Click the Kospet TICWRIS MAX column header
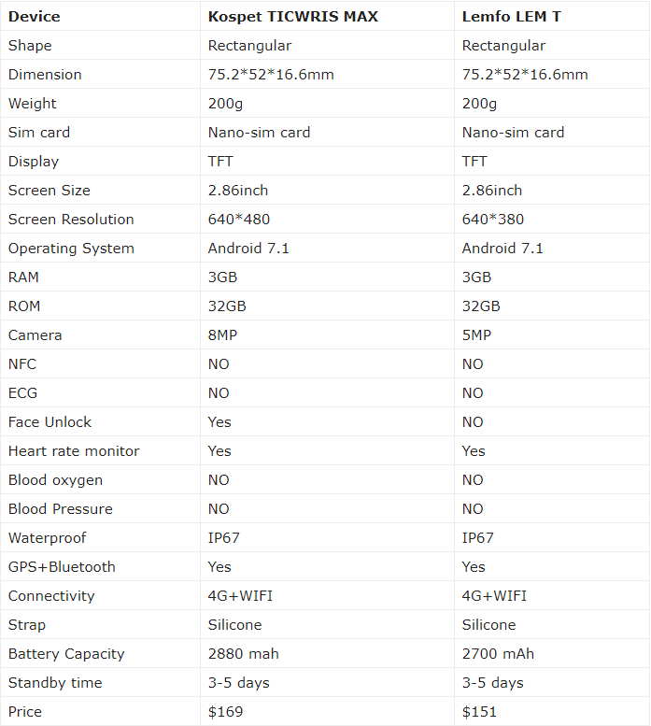 tap(293, 17)
